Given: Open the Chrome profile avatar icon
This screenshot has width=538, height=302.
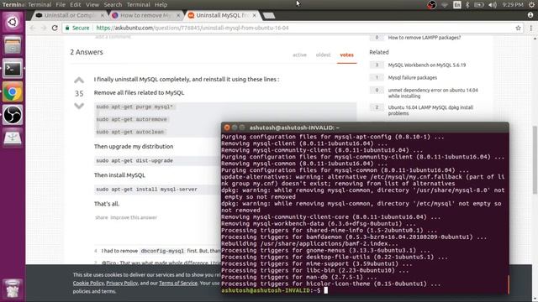Looking at the screenshot, I should (530, 15).
